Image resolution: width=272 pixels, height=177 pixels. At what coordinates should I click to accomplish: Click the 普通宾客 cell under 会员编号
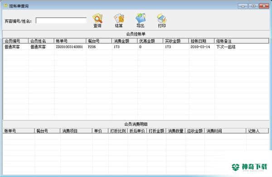[x=12, y=47]
